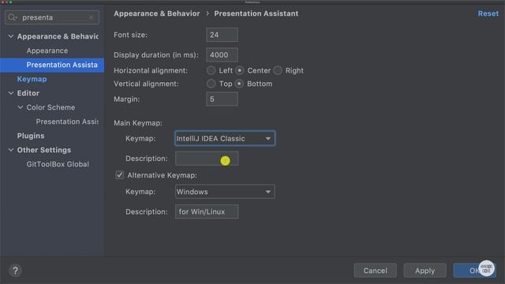505x284 pixels.
Task: Collapse the Editor tree node
Action: pyautogui.click(x=10, y=93)
